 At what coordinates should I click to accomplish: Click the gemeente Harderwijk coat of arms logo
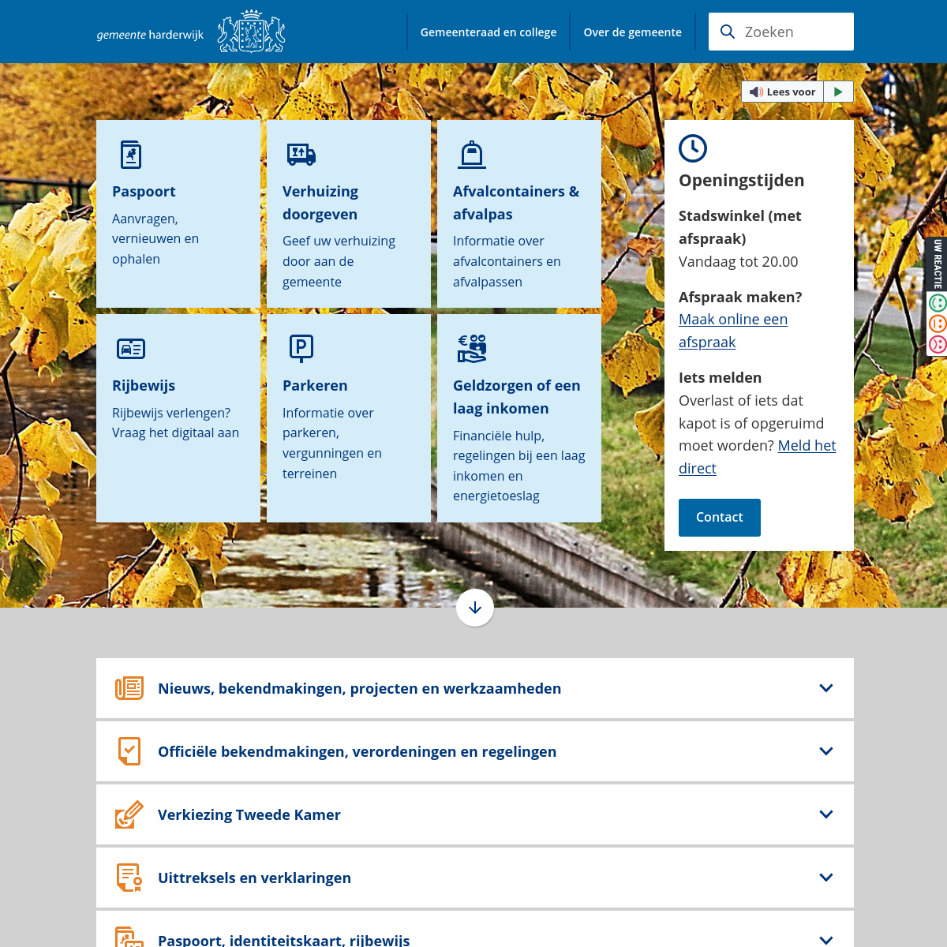(x=251, y=32)
